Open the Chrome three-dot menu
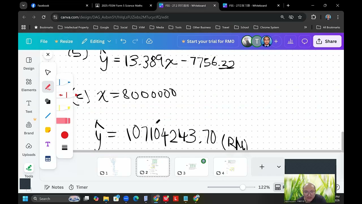The height and width of the screenshot is (204, 362). [x=338, y=17]
